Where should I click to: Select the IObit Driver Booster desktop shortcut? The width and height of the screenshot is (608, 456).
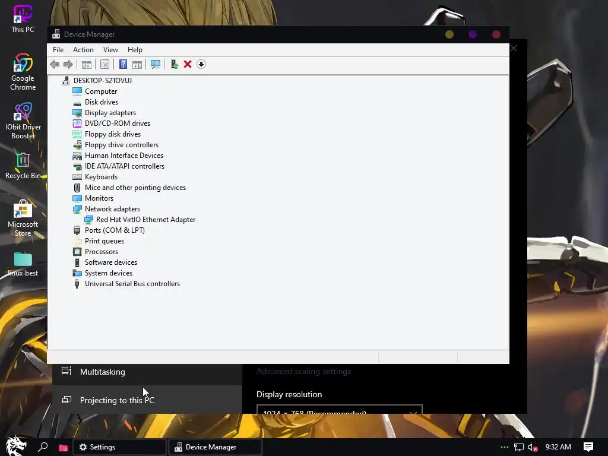23,121
